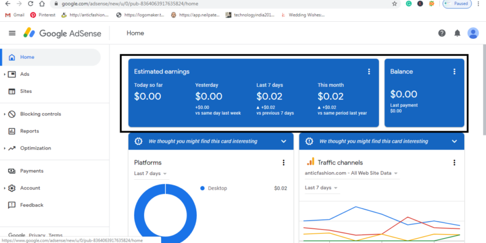Viewport: 486px width, 243px height.
Task: Open the hamburger main menu
Action: [x=12, y=33]
